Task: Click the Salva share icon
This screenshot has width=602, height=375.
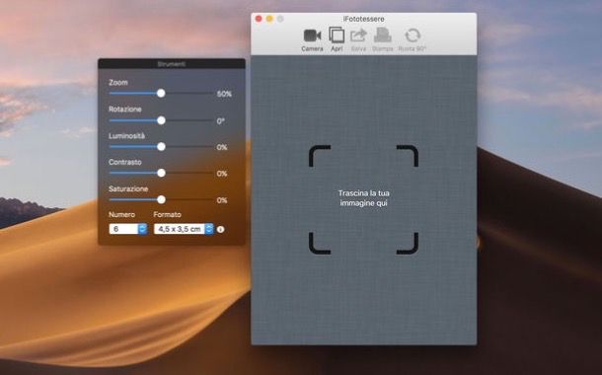Action: pos(358,36)
